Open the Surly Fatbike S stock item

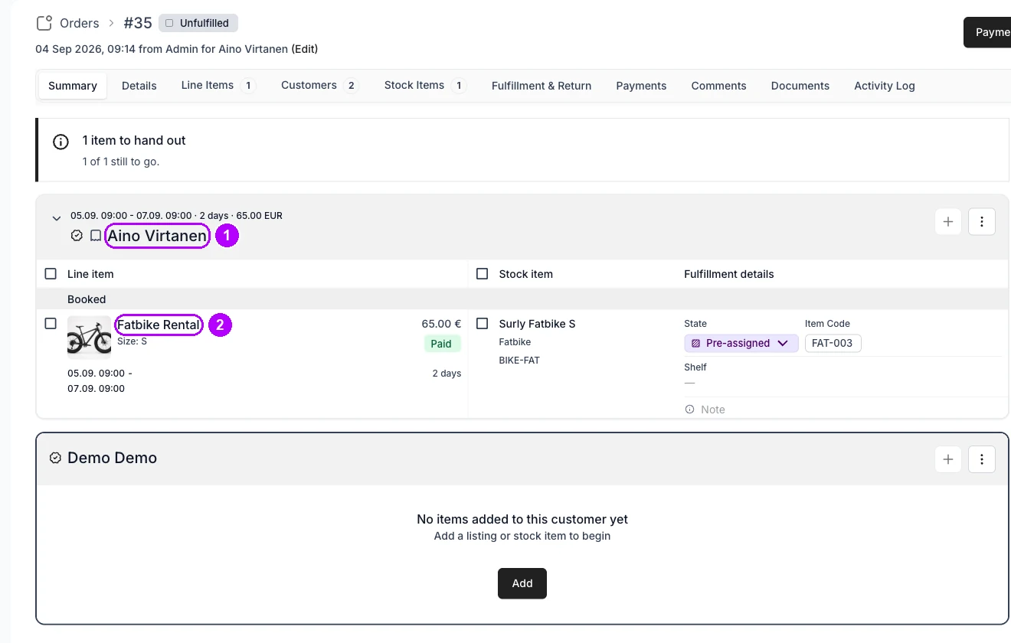pos(537,324)
